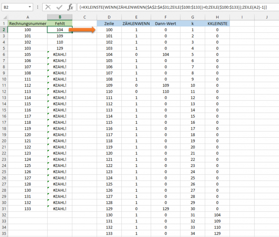Select column D header

pyautogui.click(x=109, y=17)
